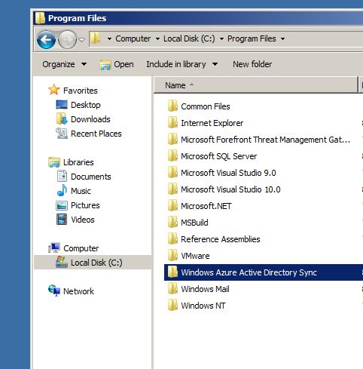Screen dimensions: 363x369
Task: Select the MSBuild folder icon
Action: pyautogui.click(x=172, y=222)
